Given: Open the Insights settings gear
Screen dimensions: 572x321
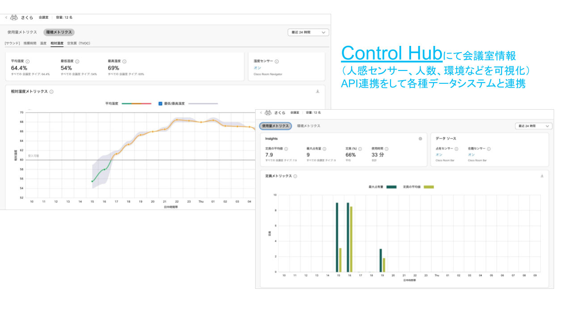Looking at the screenshot, I should pos(420,139).
